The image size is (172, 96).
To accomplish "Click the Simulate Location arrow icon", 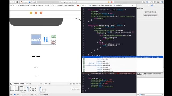I will (39, 95).
